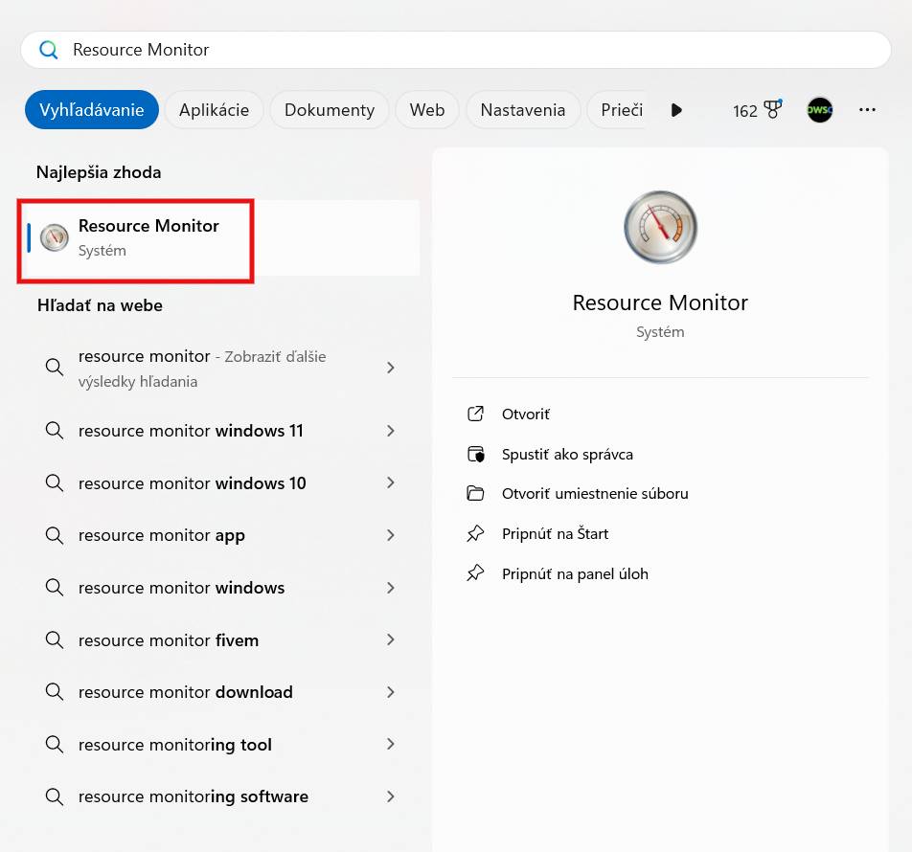Click the pin icon beside Pripnúť na panel úloh
Screen dimensions: 912x852
click(x=475, y=573)
